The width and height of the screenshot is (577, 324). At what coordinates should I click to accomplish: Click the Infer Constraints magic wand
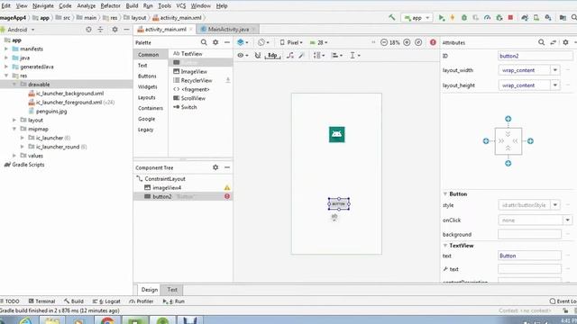click(x=302, y=56)
